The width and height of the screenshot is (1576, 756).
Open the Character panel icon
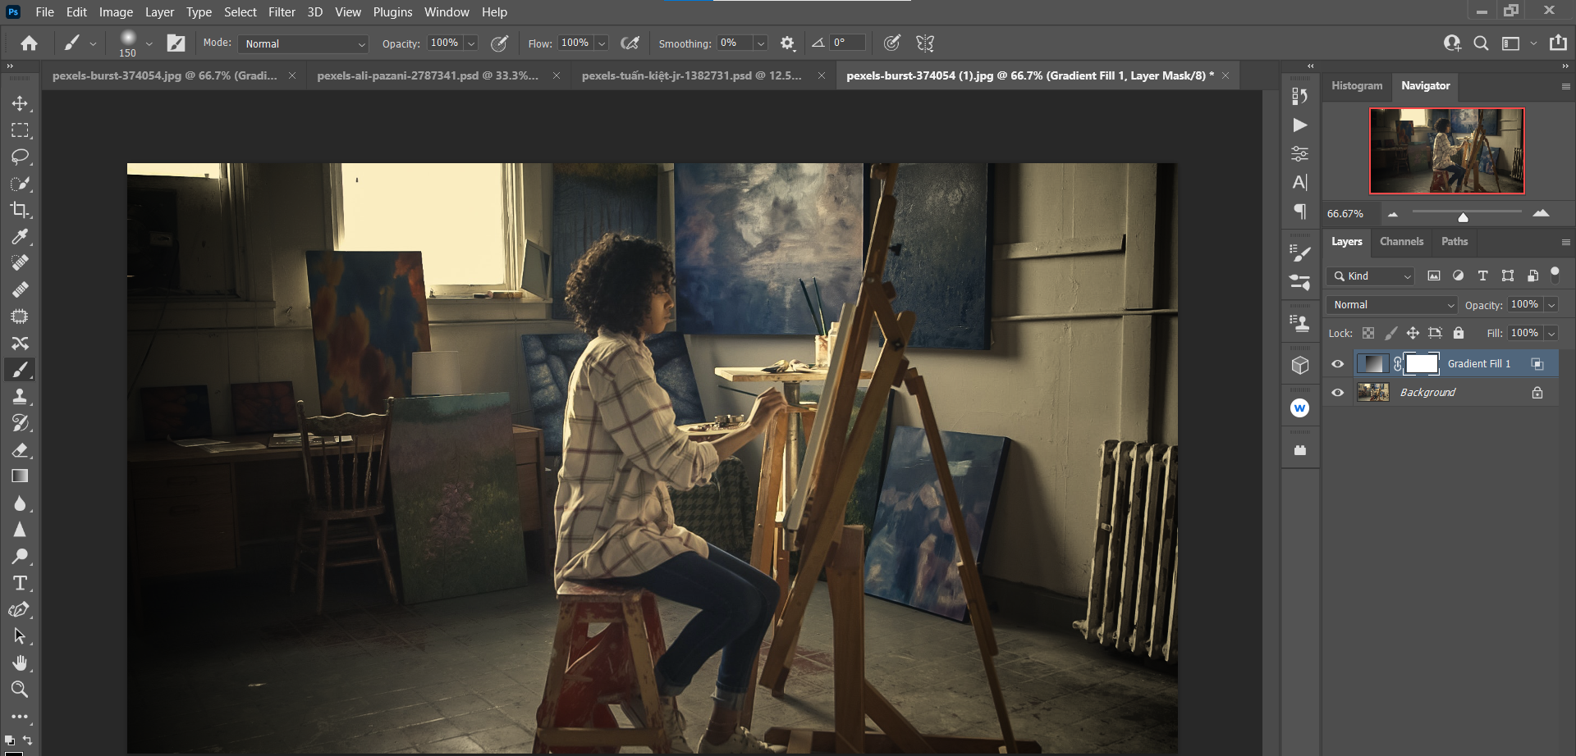click(x=1300, y=182)
